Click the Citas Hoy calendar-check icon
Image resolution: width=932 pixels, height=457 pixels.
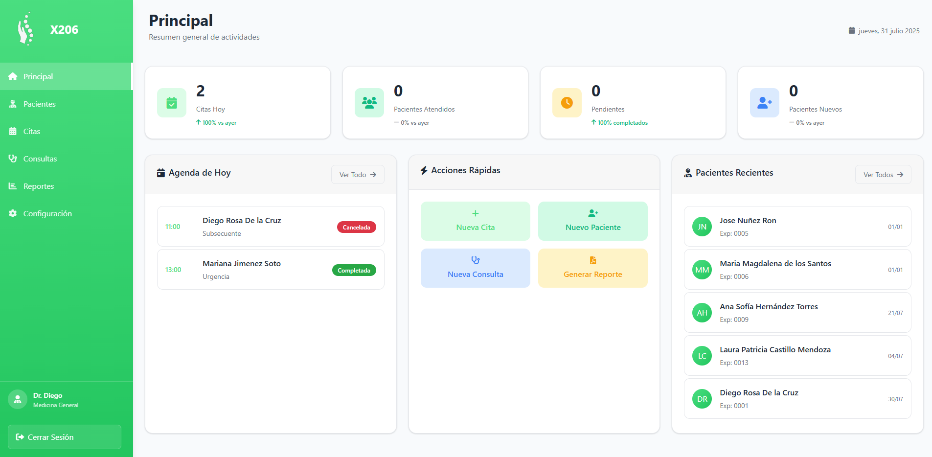(172, 103)
